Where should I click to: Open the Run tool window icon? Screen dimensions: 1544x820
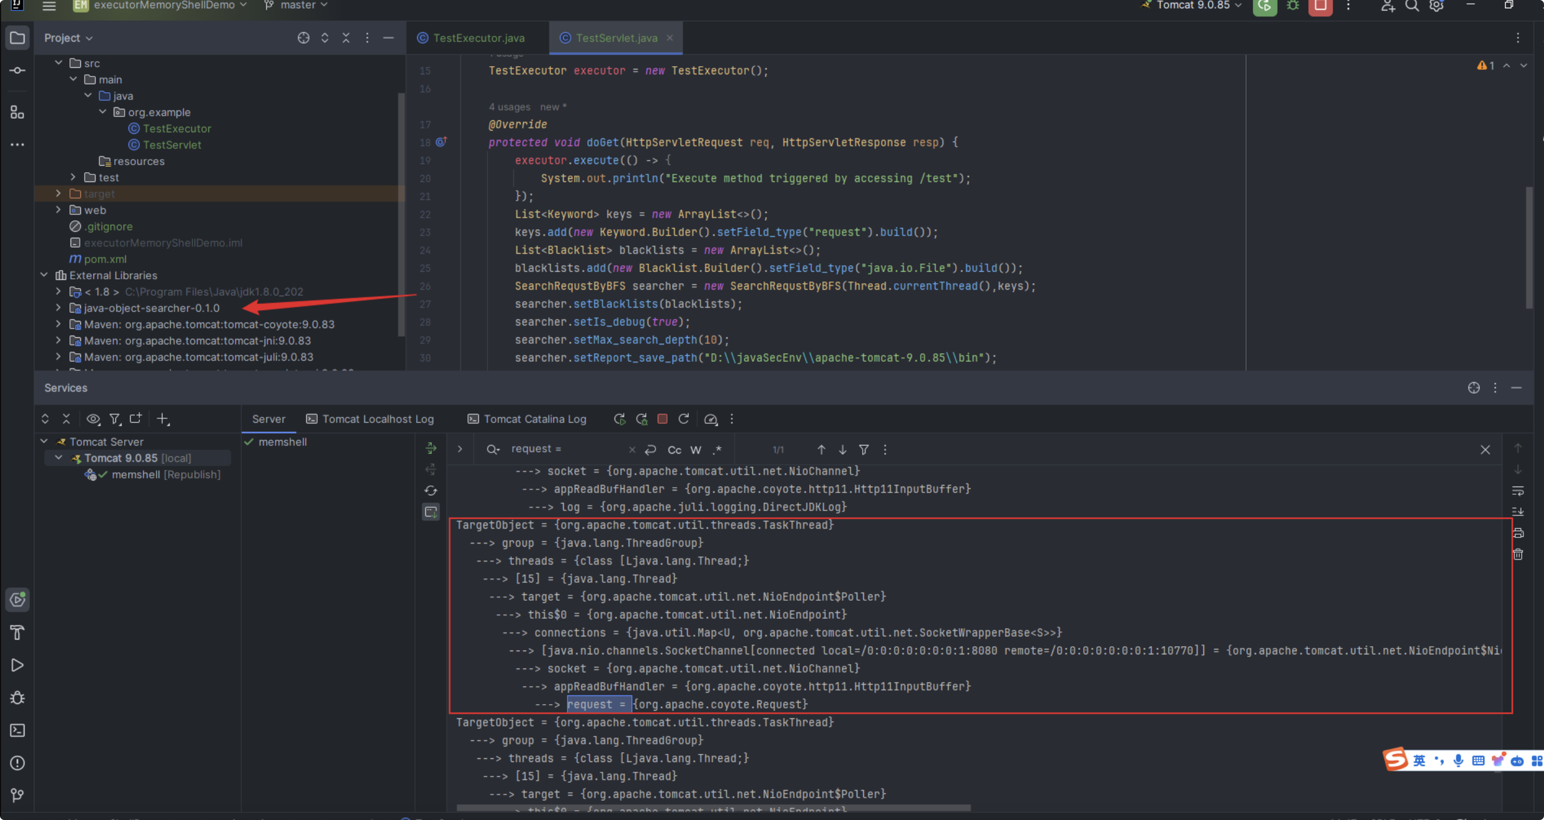click(17, 665)
